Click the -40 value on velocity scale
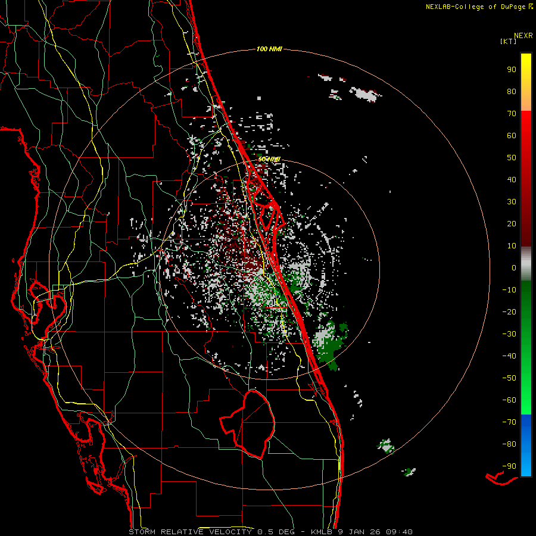Viewport: 536px width, 536px height. pyautogui.click(x=509, y=356)
